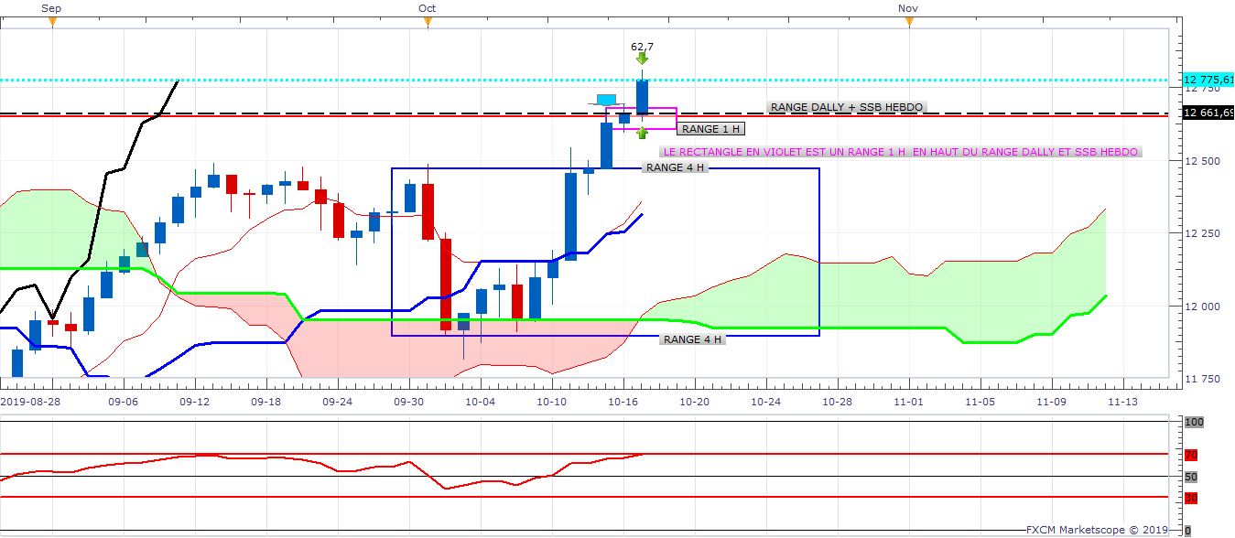Click the 10-24 date label
The image size is (1235, 538).
click(765, 402)
